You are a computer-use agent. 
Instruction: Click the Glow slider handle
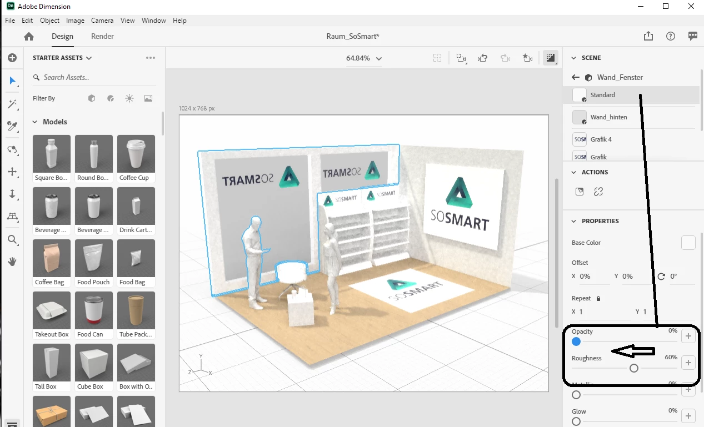pyautogui.click(x=576, y=421)
